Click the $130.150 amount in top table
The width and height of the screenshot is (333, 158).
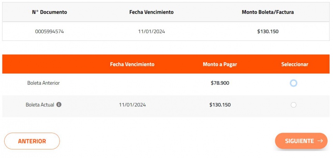[268, 32]
